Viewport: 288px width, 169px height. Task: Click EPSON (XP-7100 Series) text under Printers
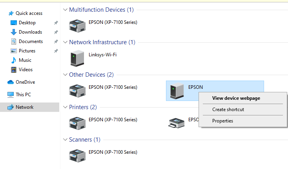coord(113,120)
